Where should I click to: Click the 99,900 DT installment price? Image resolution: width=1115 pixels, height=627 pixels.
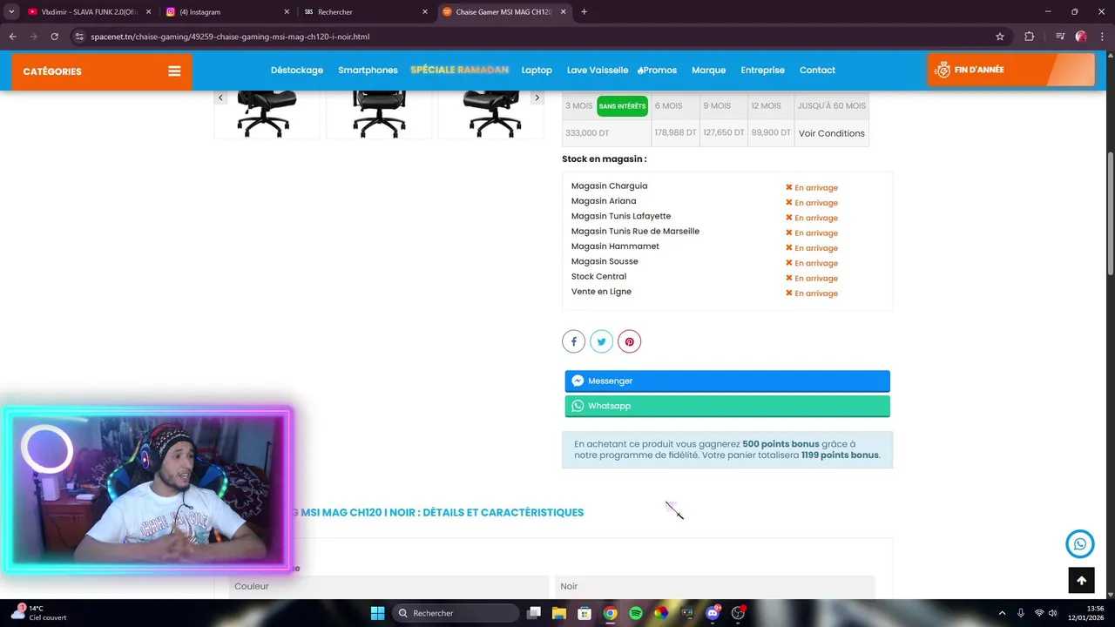point(771,133)
